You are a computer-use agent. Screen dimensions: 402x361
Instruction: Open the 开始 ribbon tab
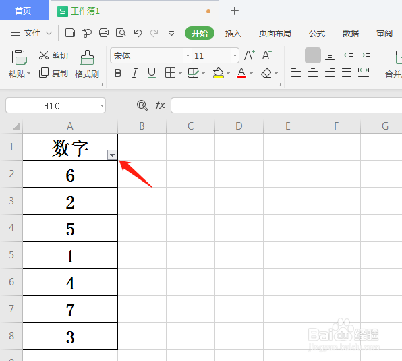200,33
